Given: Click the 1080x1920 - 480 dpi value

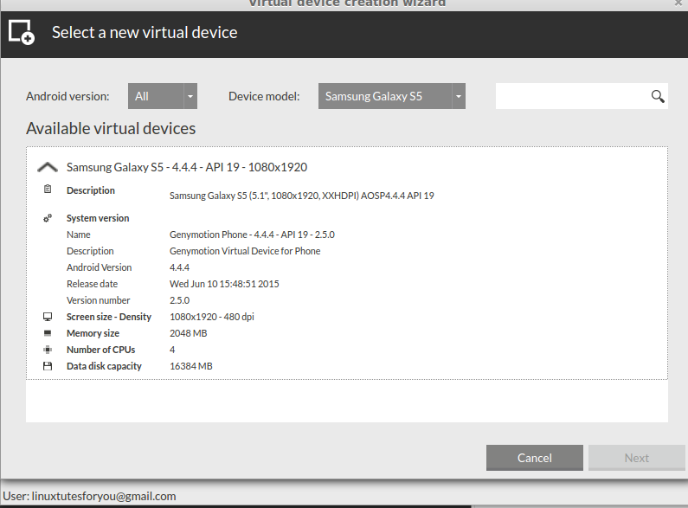Looking at the screenshot, I should (x=212, y=317).
